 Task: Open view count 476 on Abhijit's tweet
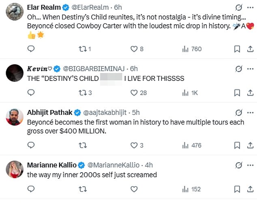point(192,145)
